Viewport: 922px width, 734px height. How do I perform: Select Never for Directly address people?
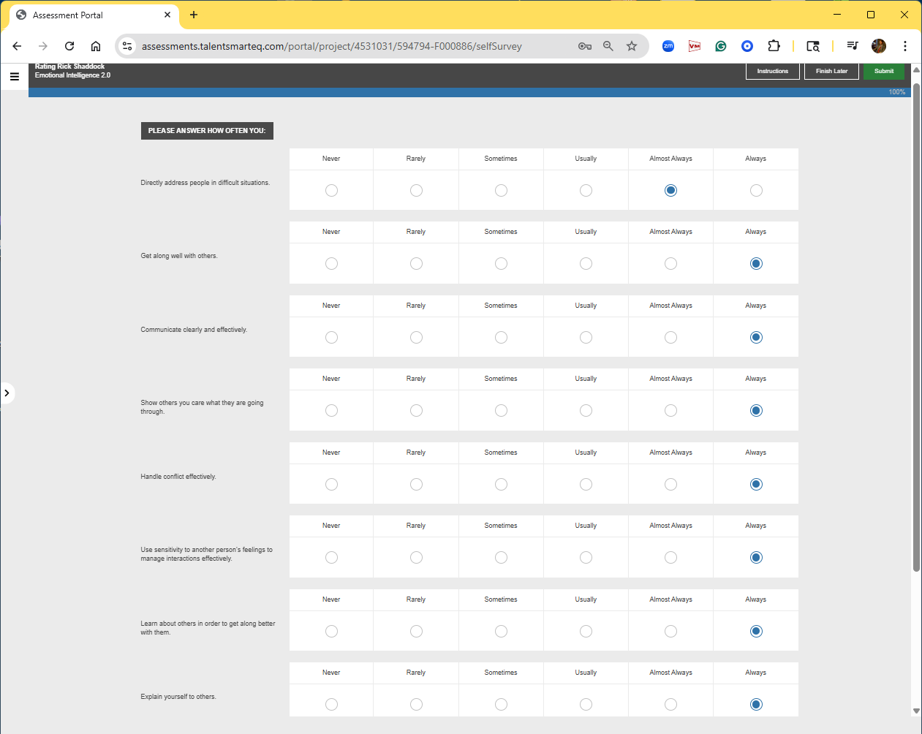click(x=331, y=191)
